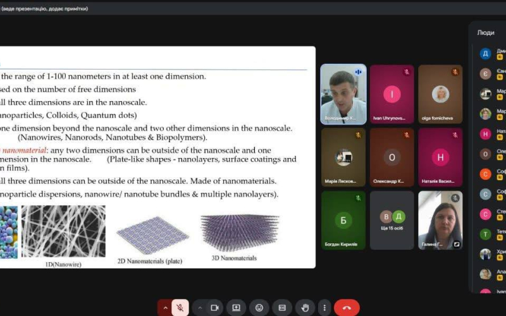Screen dimensions: 506x316
Task: Select Володимир К... speaker video tile
Action: point(343,94)
